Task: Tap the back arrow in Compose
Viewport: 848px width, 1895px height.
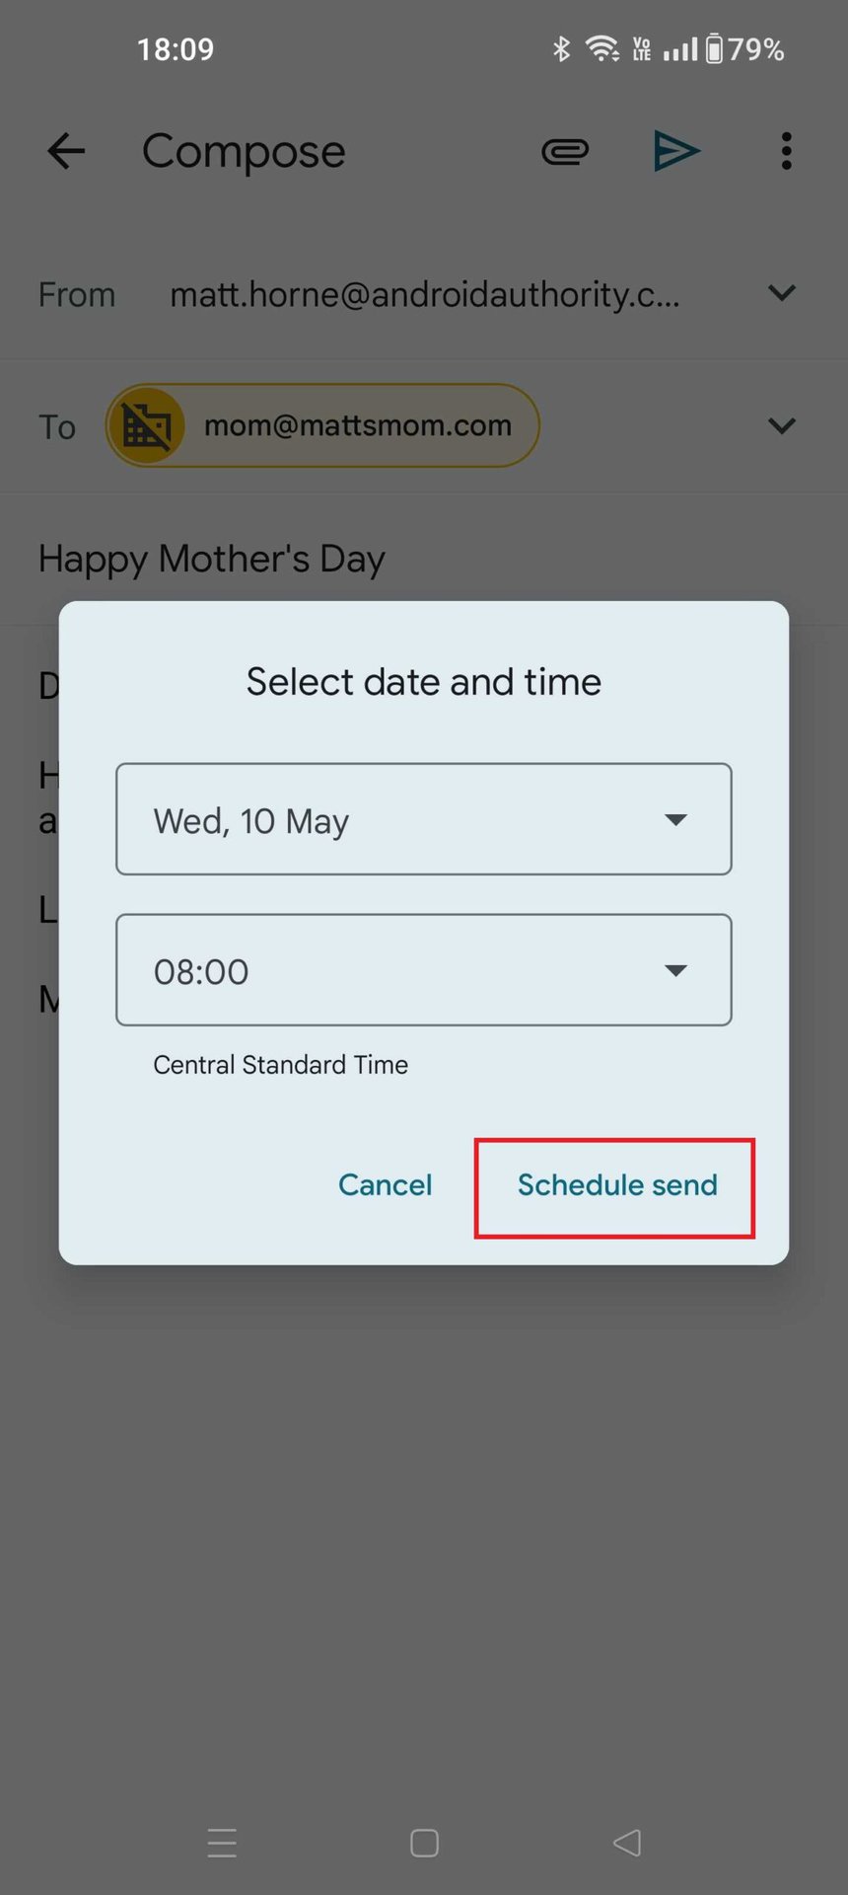Action: 66,151
